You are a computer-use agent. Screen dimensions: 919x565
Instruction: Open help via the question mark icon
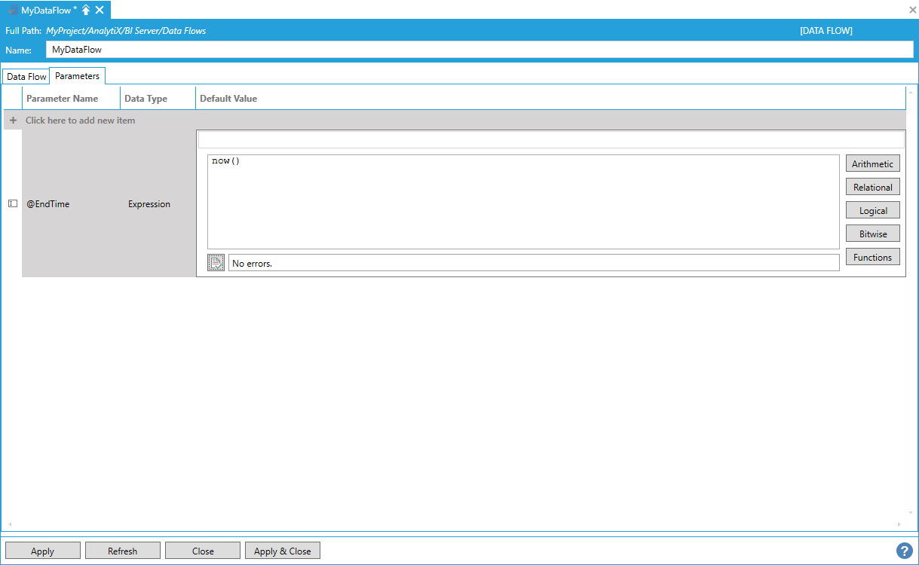(x=904, y=551)
